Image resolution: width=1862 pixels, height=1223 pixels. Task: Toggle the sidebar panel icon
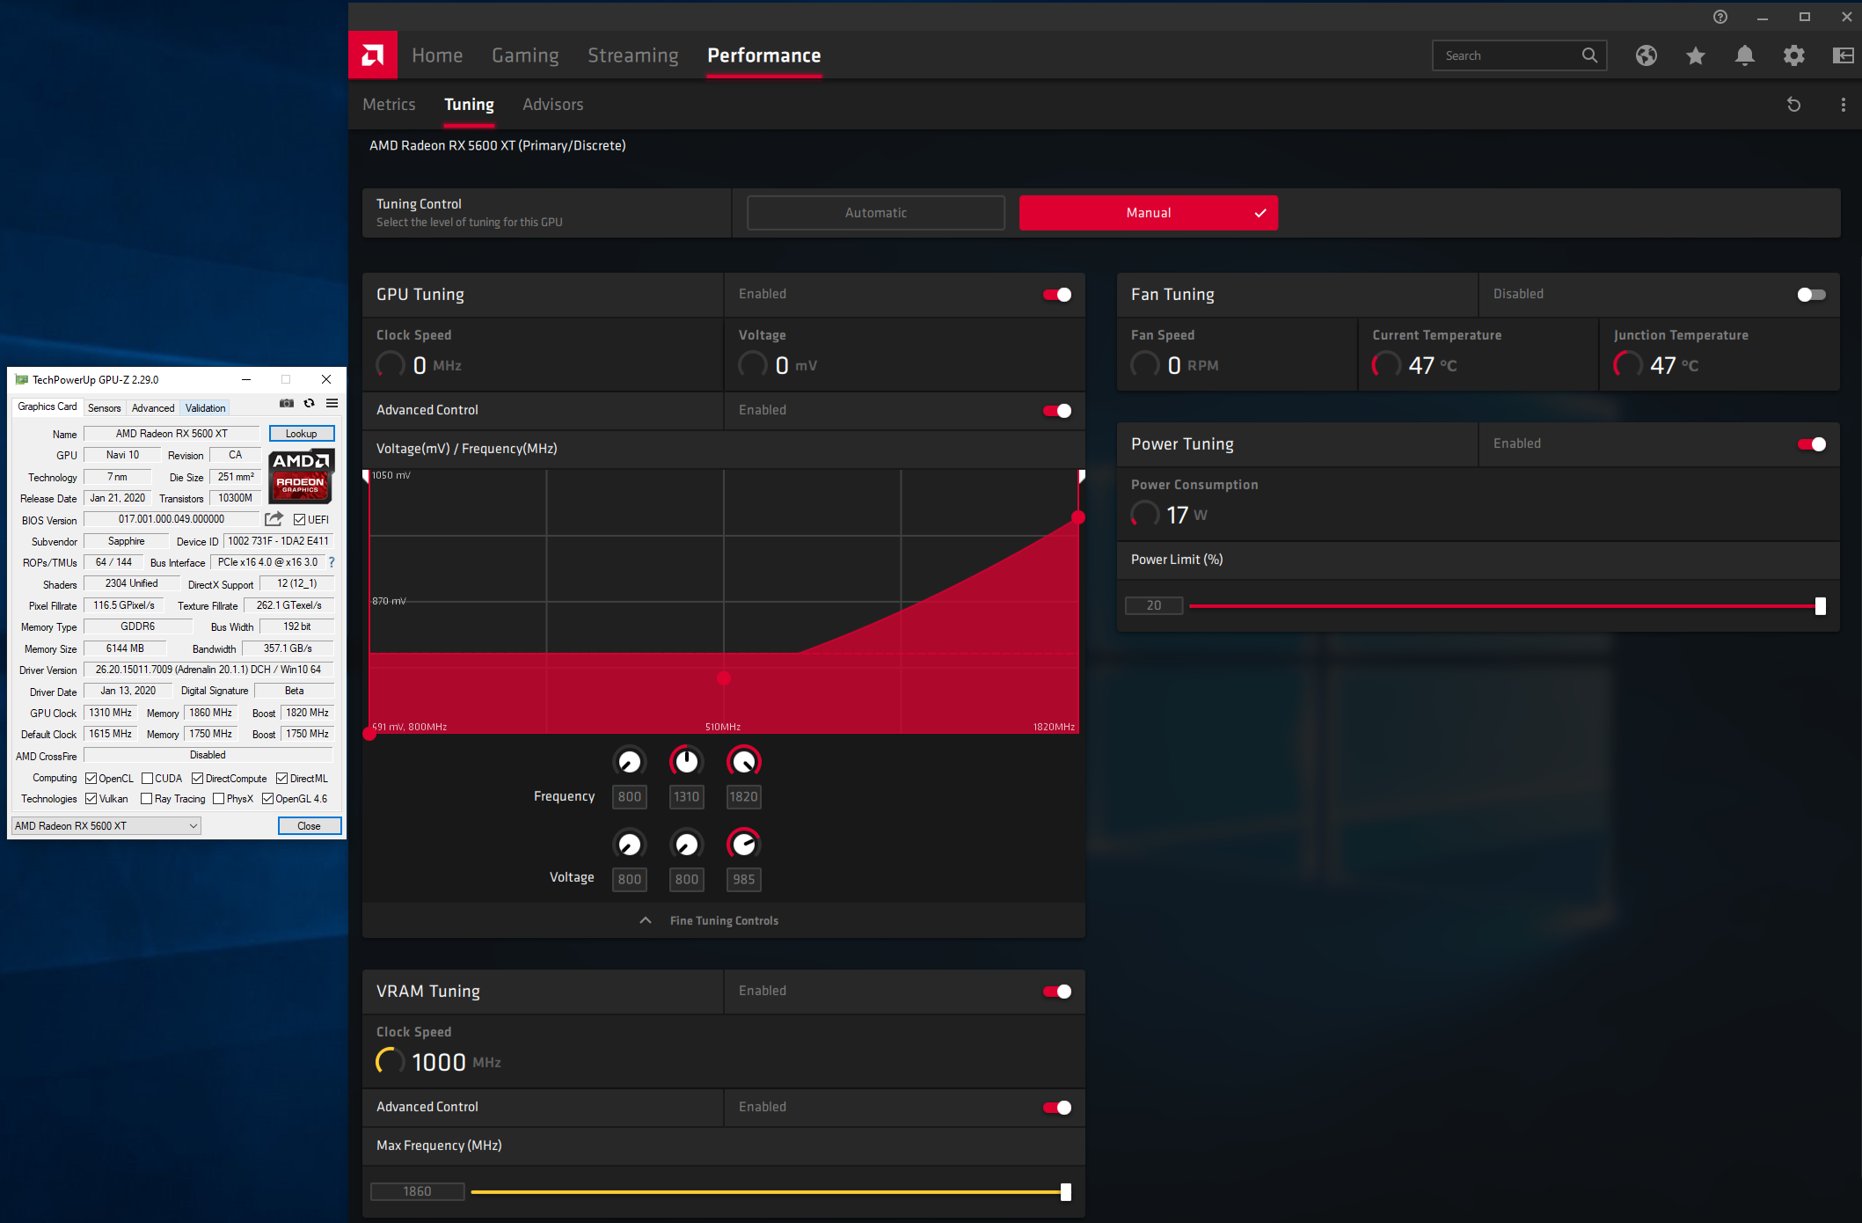[x=1844, y=55]
